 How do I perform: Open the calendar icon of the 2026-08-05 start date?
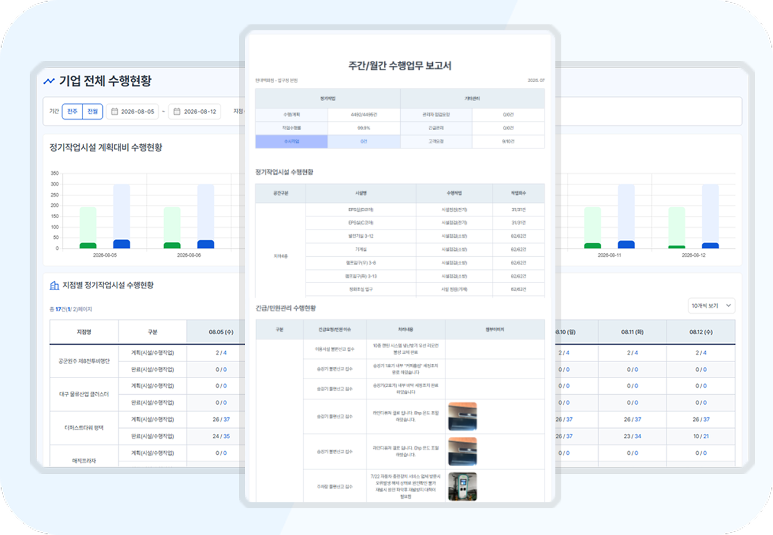tap(114, 112)
